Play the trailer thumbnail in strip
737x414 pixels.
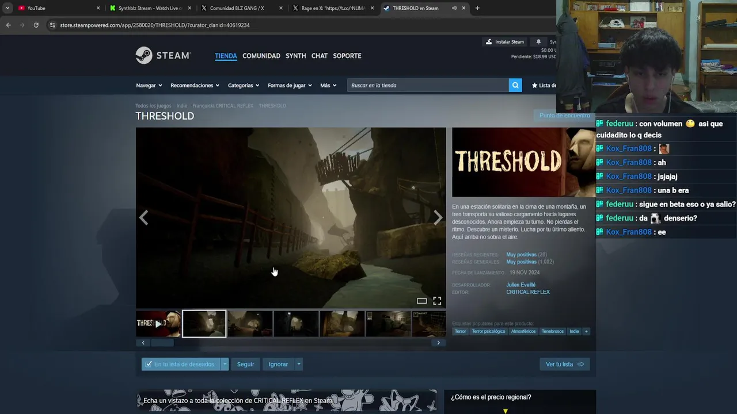click(x=158, y=324)
